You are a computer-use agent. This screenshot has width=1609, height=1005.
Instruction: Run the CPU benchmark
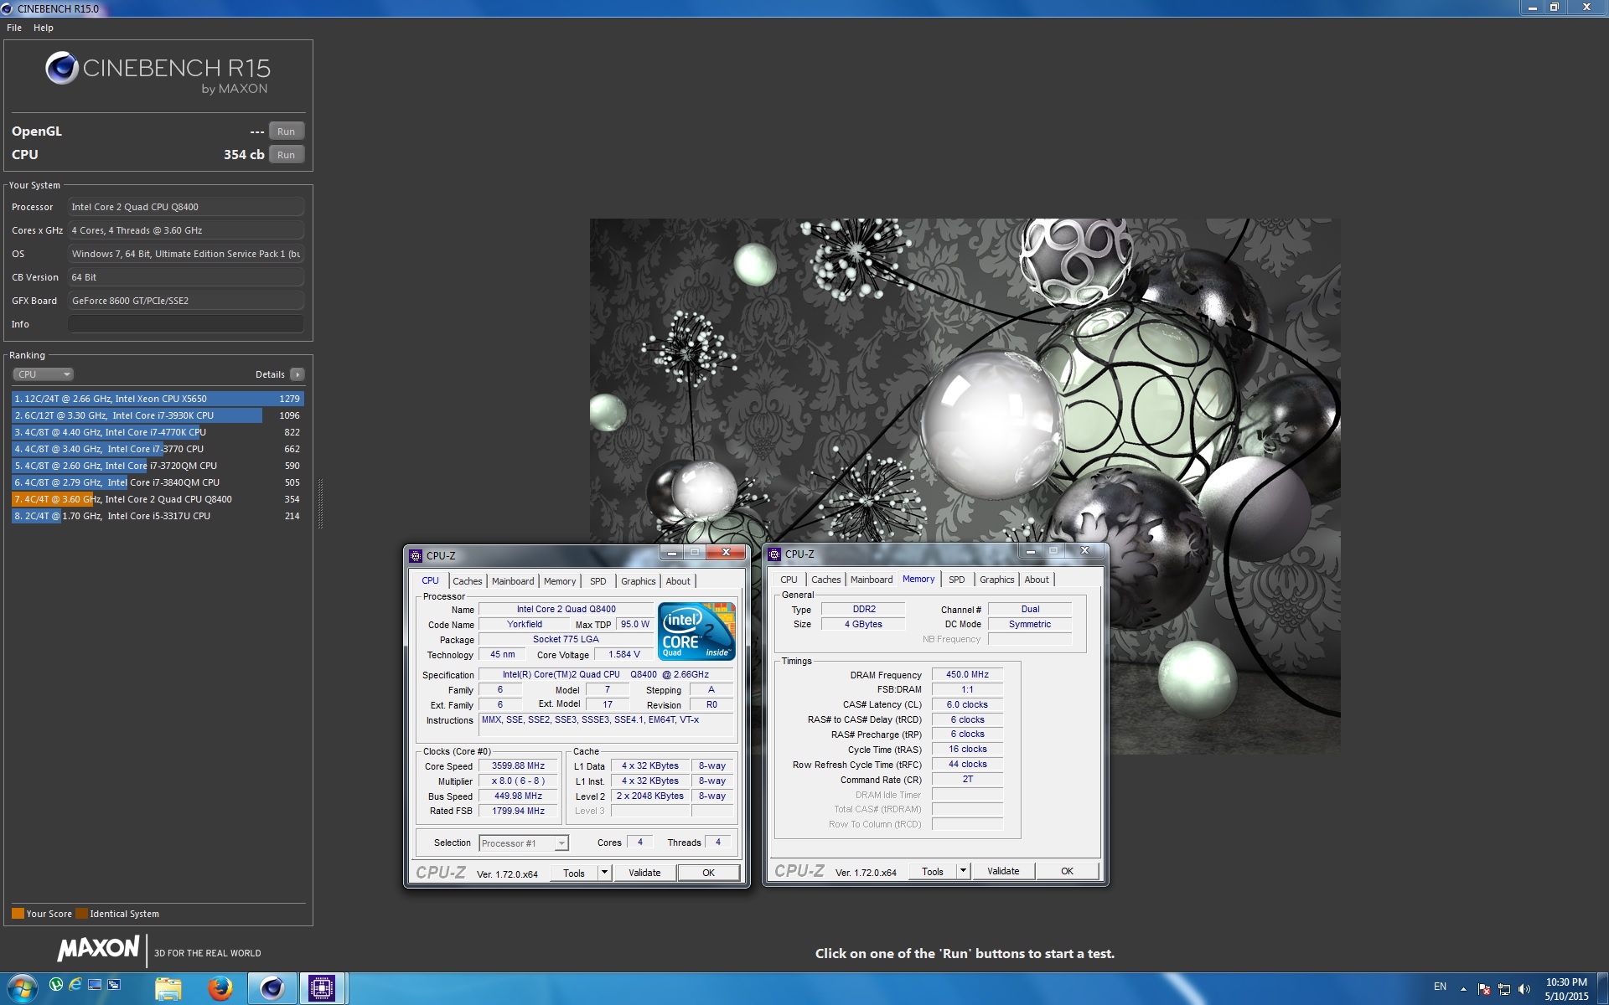tap(286, 155)
